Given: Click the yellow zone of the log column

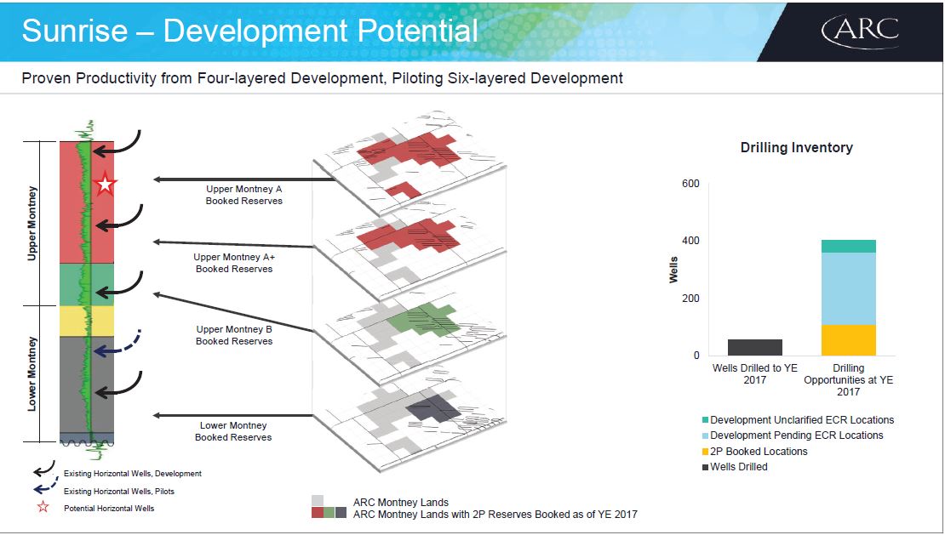Looking at the screenshot, I should pyautogui.click(x=86, y=321).
